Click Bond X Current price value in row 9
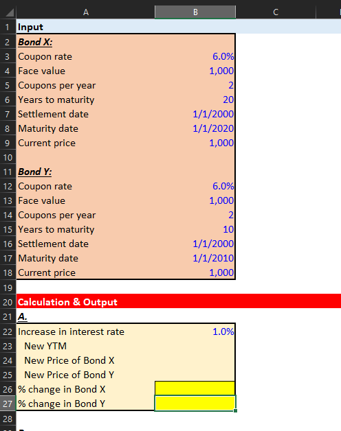The width and height of the screenshot is (341, 431). point(221,143)
